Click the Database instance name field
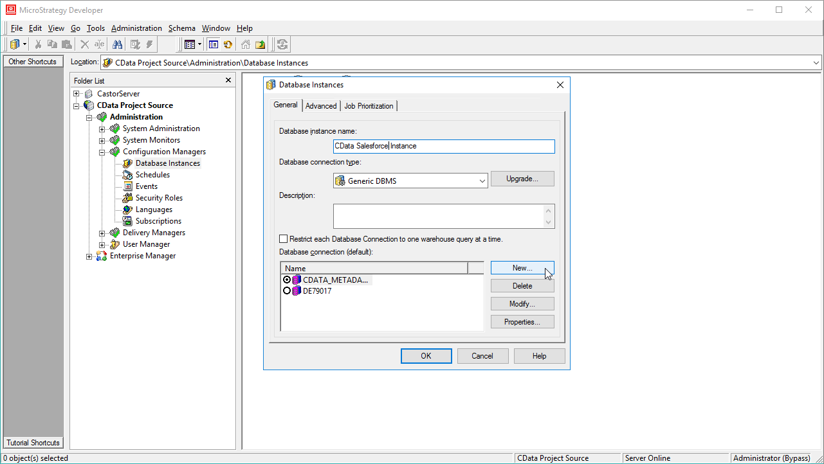The width and height of the screenshot is (824, 464). 444,147
